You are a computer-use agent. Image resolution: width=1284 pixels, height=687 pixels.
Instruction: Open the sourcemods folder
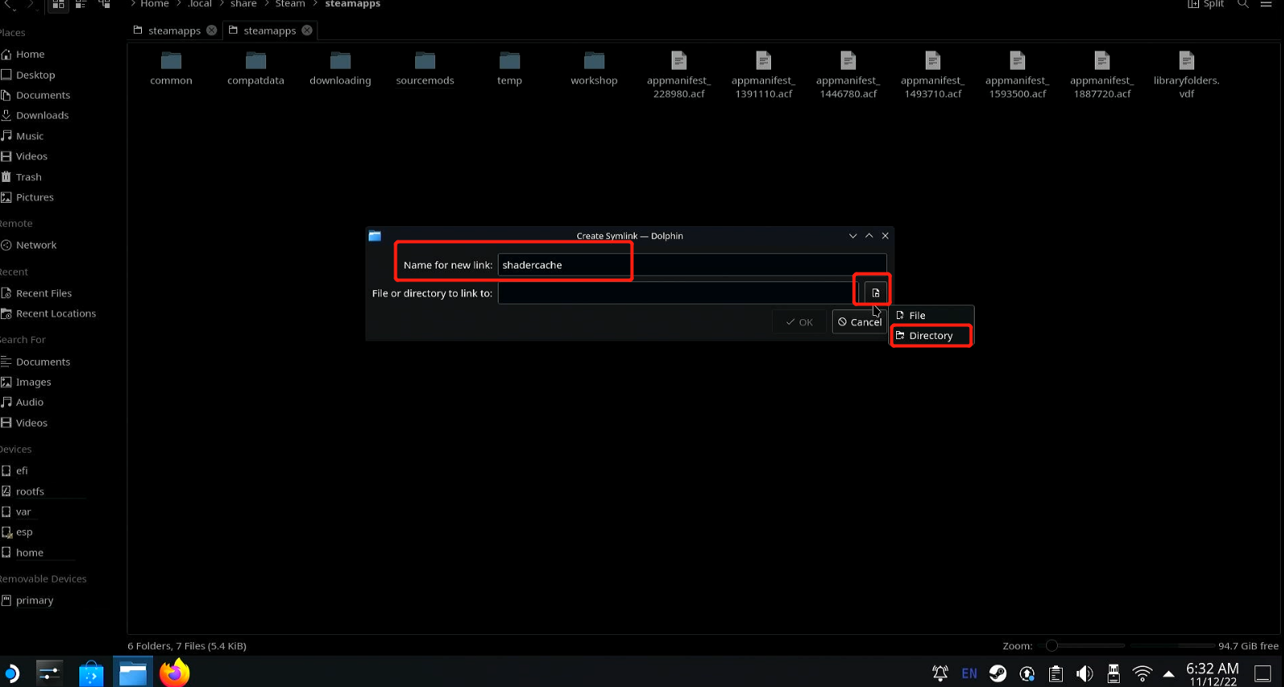click(425, 69)
